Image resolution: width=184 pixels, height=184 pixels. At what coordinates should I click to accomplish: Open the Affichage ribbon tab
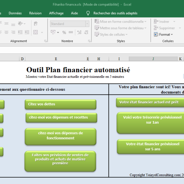point(56,13)
